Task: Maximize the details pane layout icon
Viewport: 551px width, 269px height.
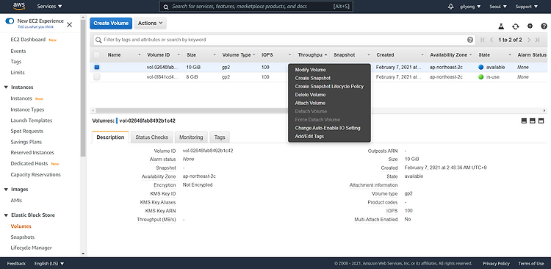Action: pos(541,121)
